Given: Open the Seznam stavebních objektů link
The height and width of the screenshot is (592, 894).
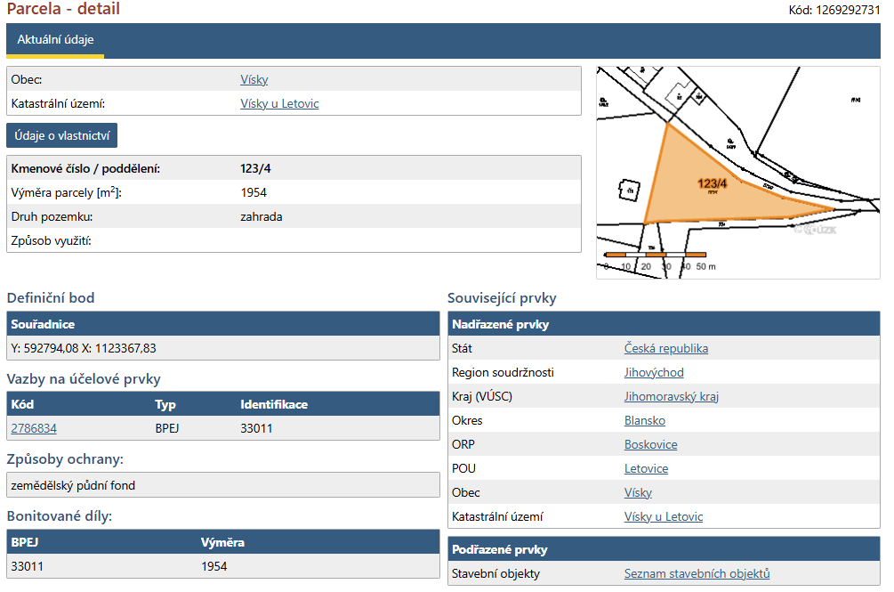Looking at the screenshot, I should tap(697, 573).
